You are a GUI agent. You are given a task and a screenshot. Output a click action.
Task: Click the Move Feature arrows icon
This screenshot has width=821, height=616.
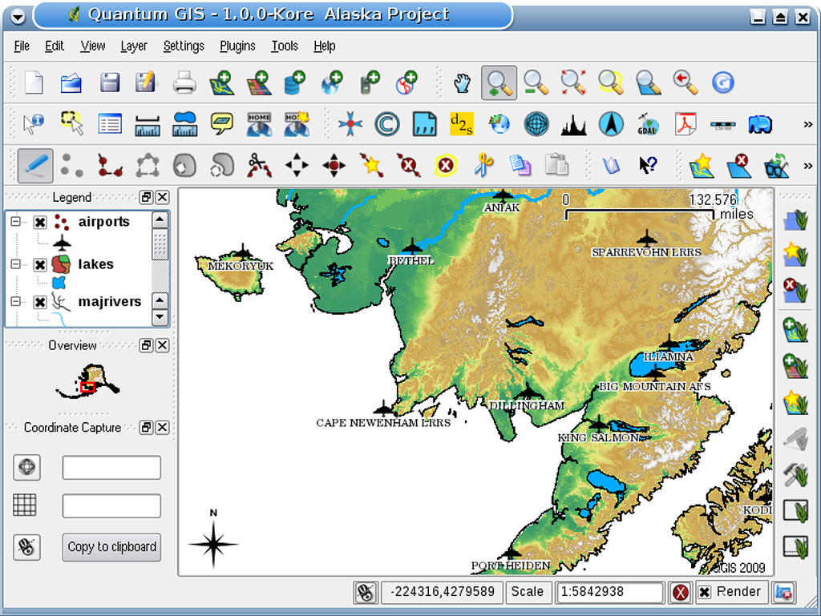[x=297, y=166]
